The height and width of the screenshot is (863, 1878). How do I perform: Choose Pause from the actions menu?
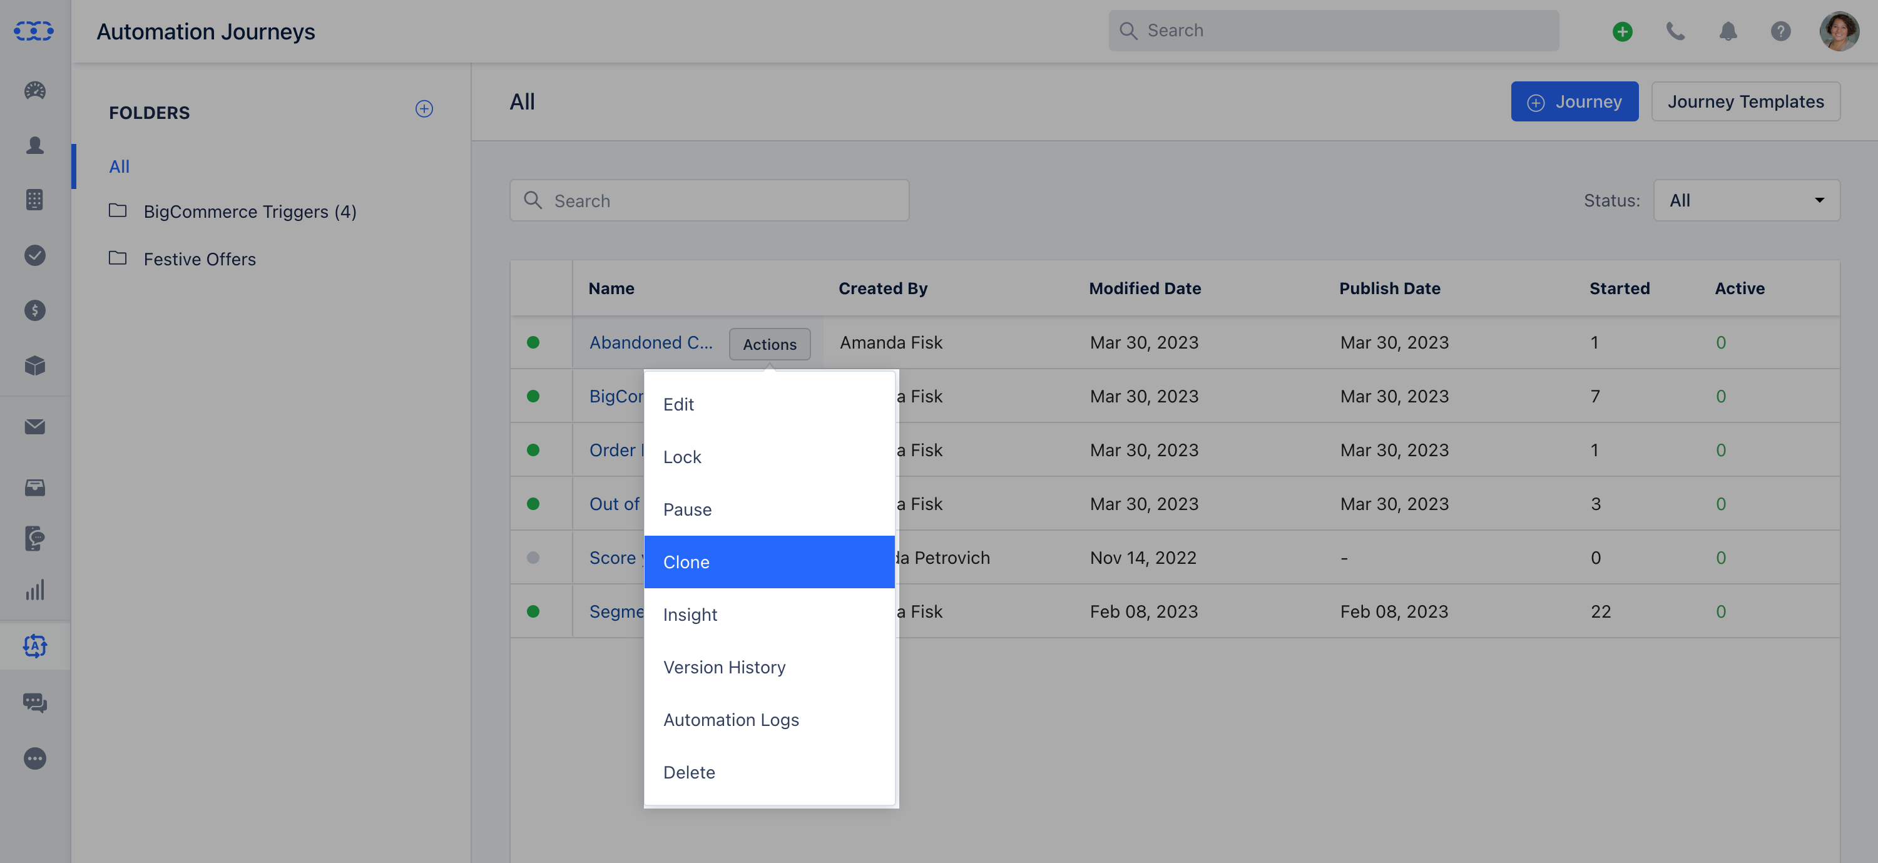pyautogui.click(x=769, y=509)
